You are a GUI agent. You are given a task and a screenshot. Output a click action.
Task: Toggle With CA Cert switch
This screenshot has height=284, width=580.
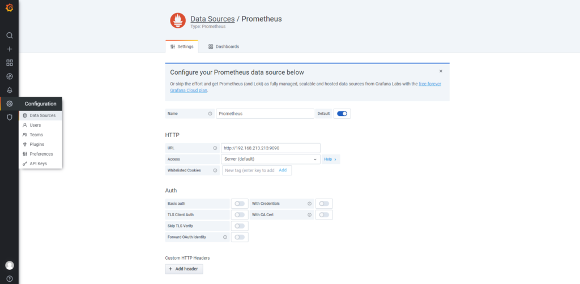(324, 215)
